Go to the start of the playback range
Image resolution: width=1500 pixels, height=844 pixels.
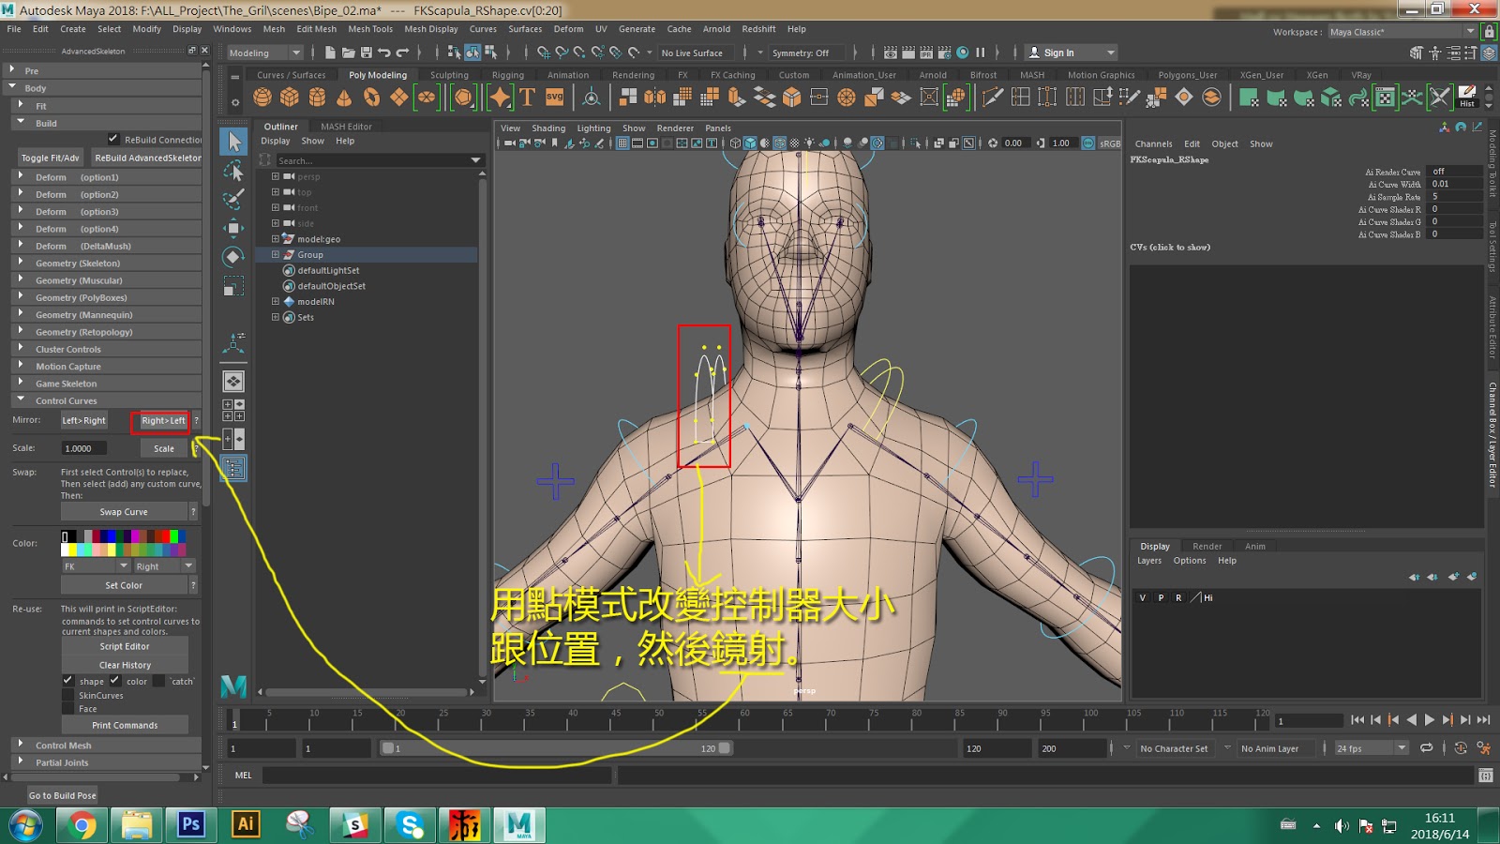[x=1357, y=720]
